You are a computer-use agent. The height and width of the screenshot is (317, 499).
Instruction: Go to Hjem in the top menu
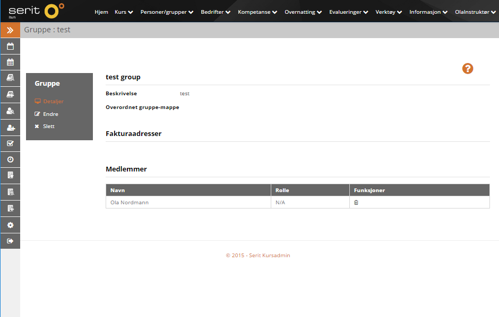101,12
